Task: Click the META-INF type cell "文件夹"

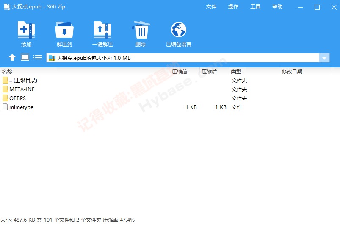Action: [x=239, y=89]
